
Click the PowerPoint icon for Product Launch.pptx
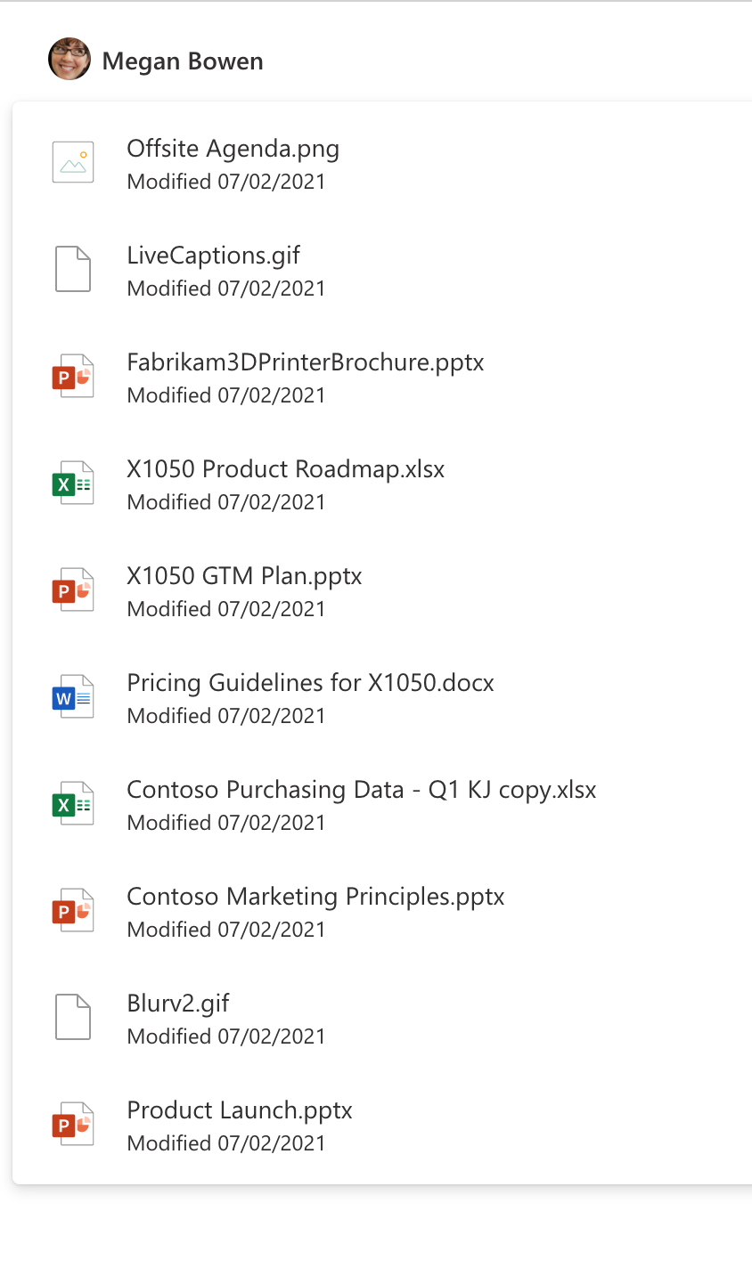(x=72, y=1124)
